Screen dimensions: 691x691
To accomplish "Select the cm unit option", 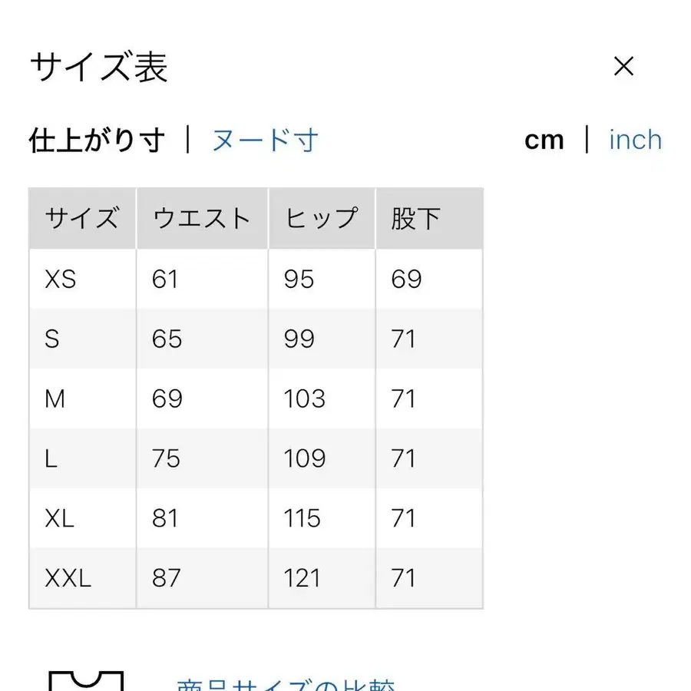I will click(x=544, y=139).
